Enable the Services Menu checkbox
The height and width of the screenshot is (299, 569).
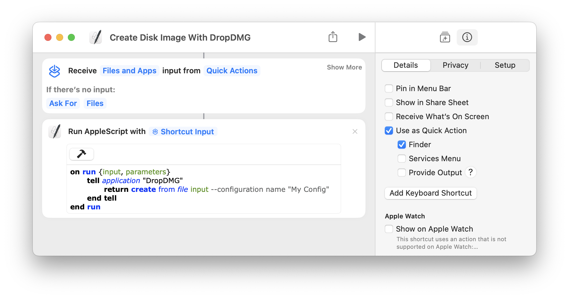coord(402,158)
